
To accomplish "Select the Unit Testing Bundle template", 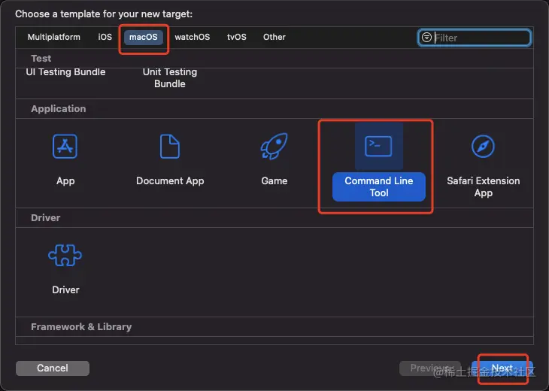I will click(x=170, y=77).
